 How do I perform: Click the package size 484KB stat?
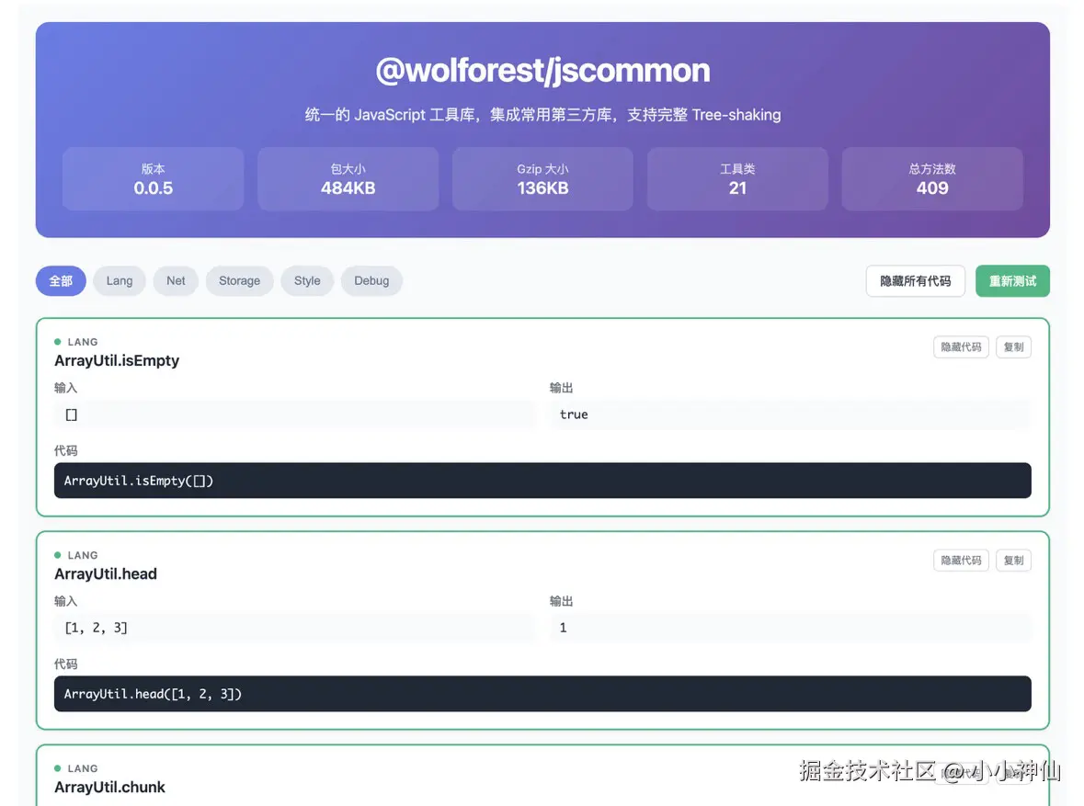coord(348,188)
